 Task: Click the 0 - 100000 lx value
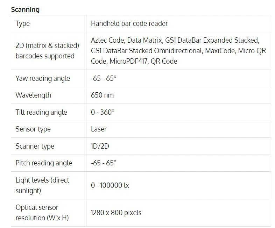110,185
